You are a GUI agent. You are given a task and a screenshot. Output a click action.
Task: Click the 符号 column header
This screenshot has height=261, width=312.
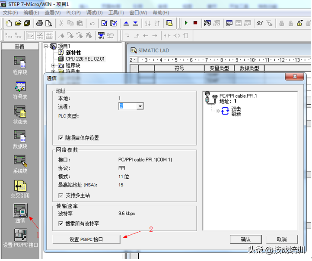coord(179,68)
